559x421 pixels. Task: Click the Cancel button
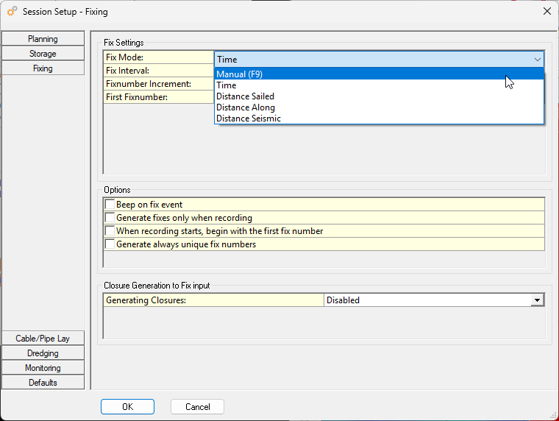(x=197, y=407)
